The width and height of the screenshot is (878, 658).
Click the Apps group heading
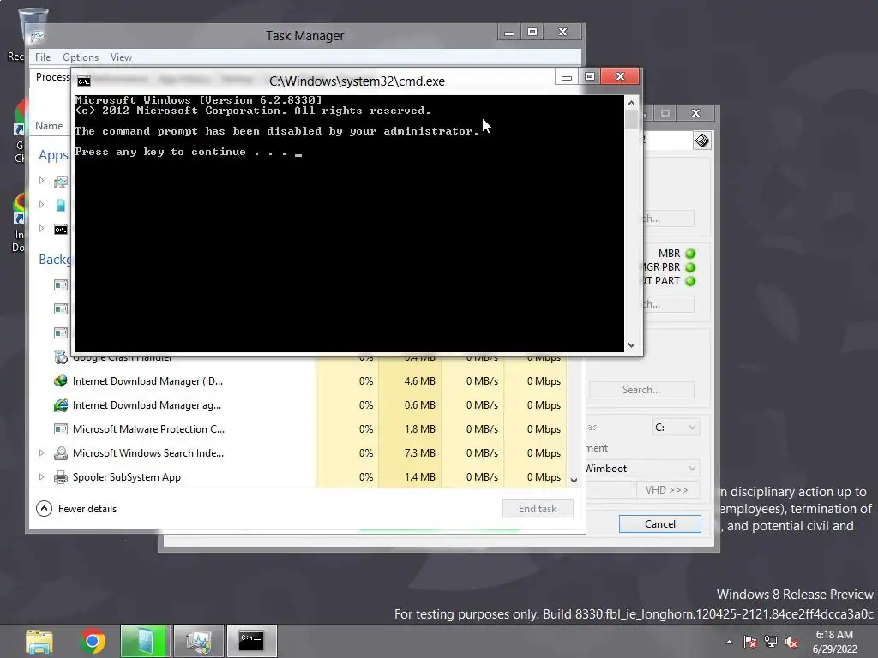tap(53, 155)
